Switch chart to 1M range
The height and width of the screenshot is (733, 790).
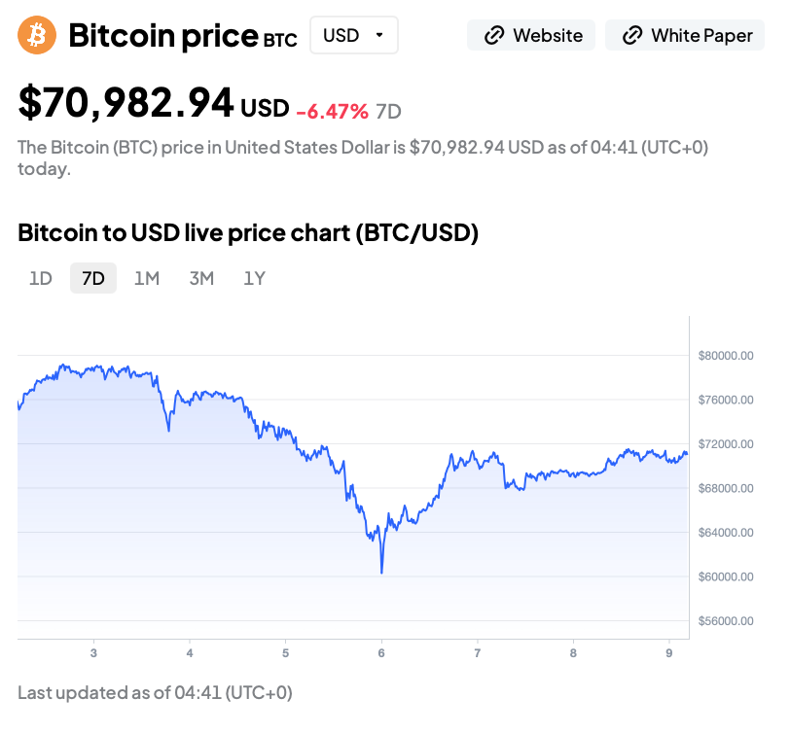(x=147, y=278)
